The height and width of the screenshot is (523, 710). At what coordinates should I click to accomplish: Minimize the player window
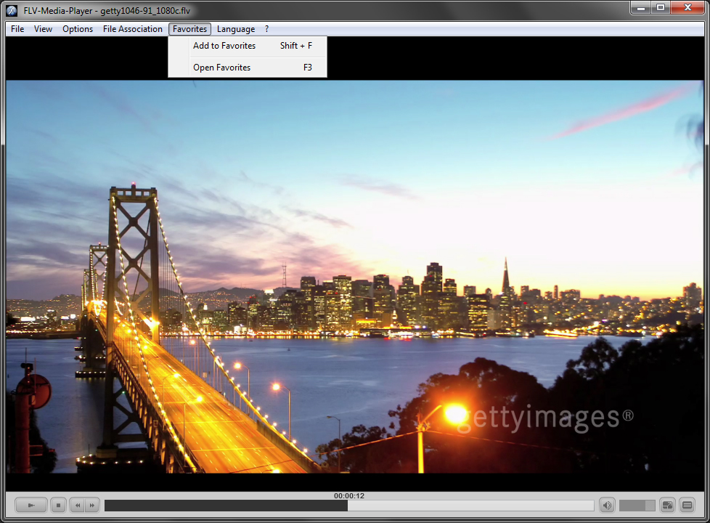641,8
